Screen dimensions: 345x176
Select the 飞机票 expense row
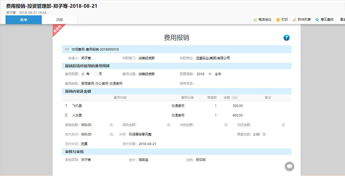point(176,106)
